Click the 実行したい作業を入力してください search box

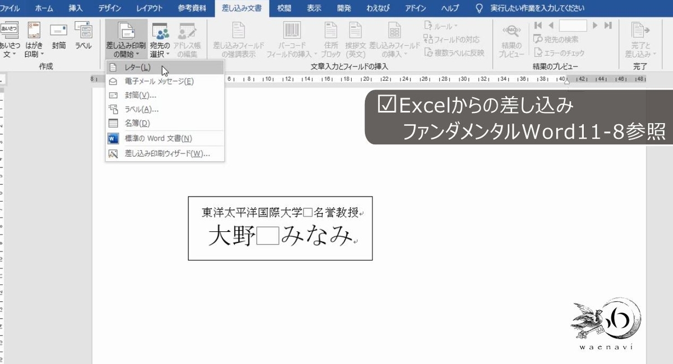pos(537,8)
